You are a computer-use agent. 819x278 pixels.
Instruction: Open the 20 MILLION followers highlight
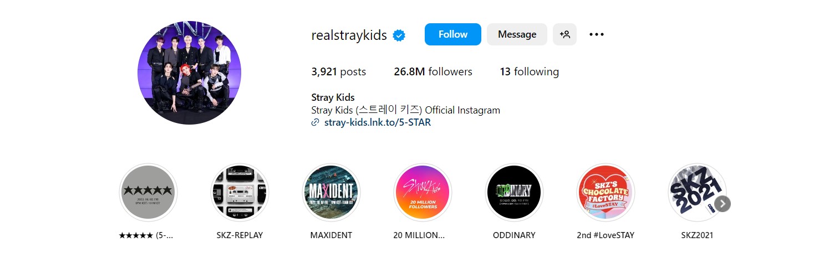click(423, 192)
